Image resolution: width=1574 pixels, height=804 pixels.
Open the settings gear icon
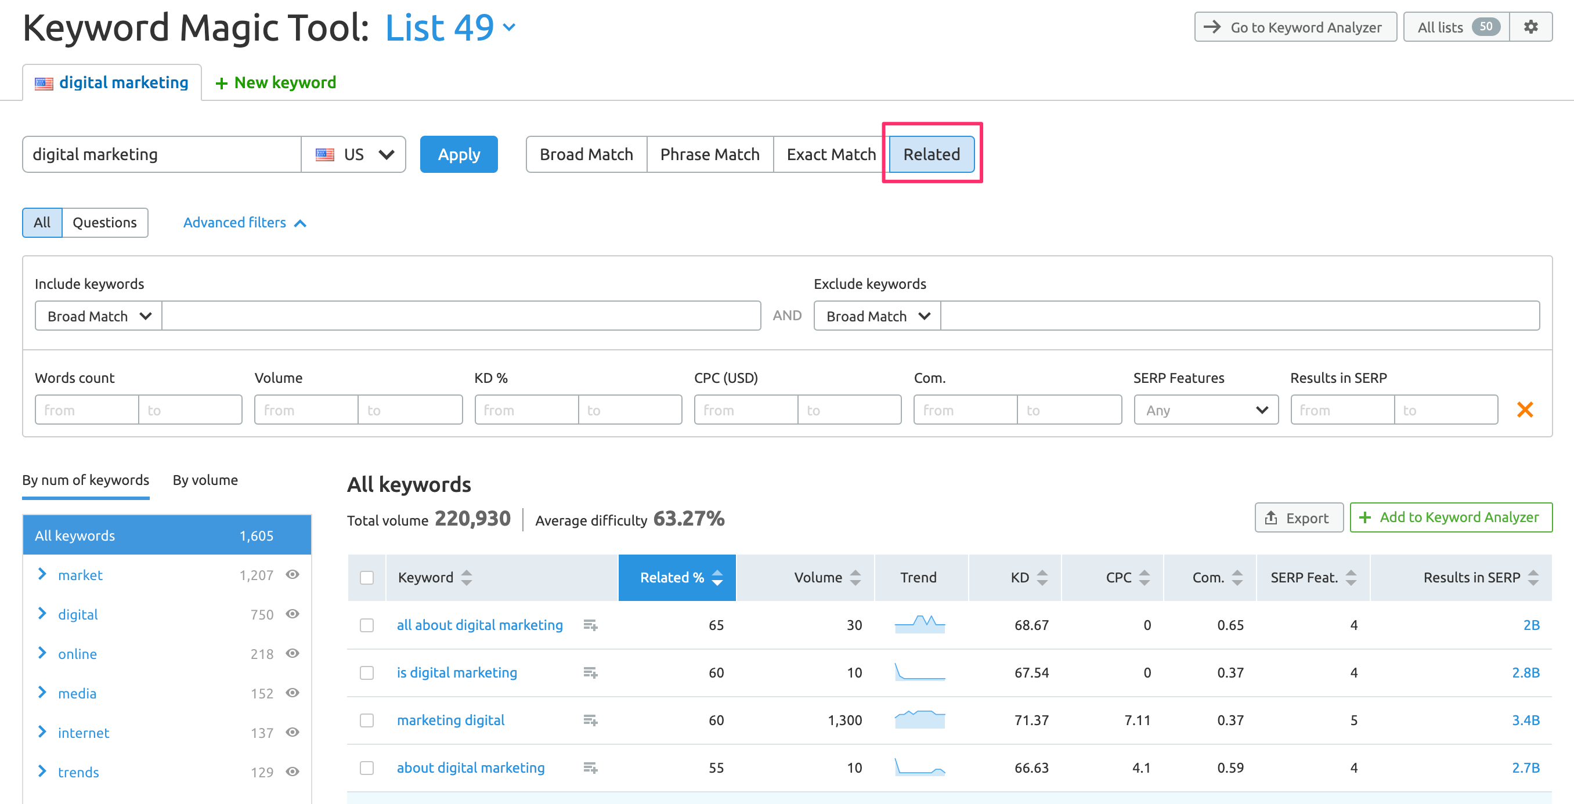click(x=1530, y=27)
